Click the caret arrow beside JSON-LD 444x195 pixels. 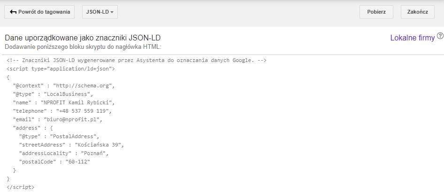click(x=112, y=13)
